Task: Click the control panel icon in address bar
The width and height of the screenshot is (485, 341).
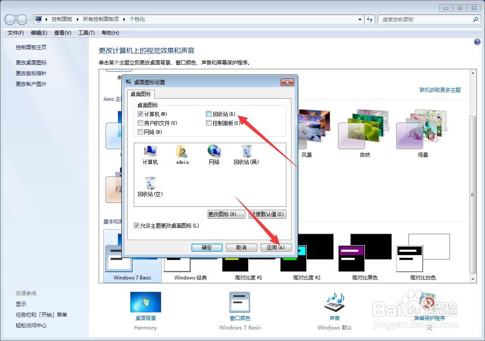Action: tap(38, 19)
